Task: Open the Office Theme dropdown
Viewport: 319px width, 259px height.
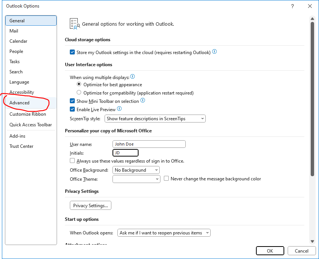Action: click(x=136, y=179)
